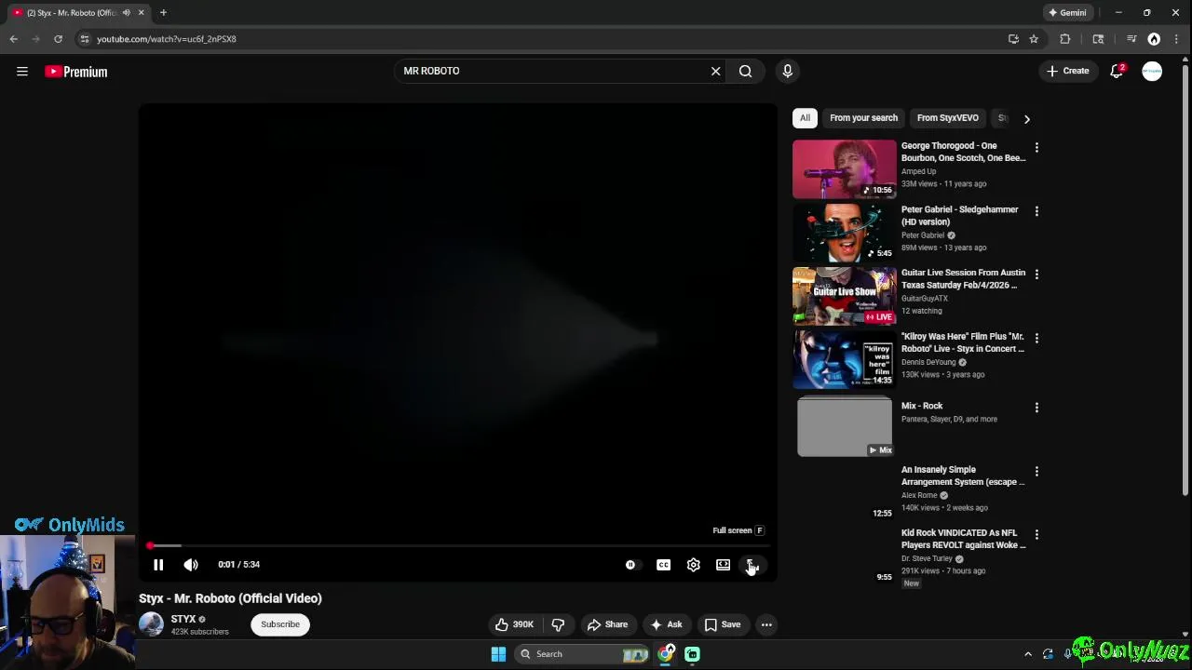Image resolution: width=1192 pixels, height=670 pixels.
Task: Open Chrome profile flame avatar
Action: [x=1154, y=39]
